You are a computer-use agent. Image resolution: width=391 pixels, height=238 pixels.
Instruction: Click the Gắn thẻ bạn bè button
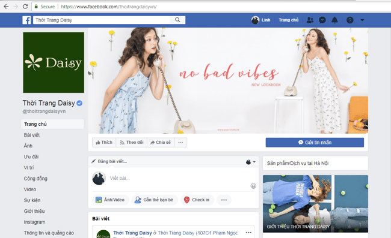(x=155, y=200)
